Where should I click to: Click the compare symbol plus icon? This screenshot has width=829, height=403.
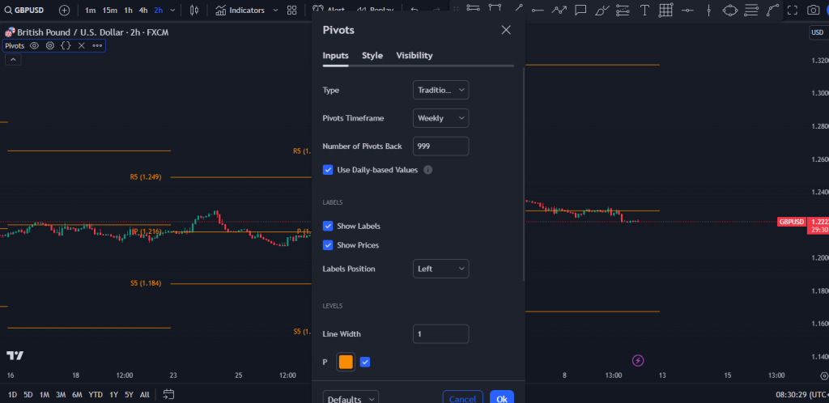[65, 11]
